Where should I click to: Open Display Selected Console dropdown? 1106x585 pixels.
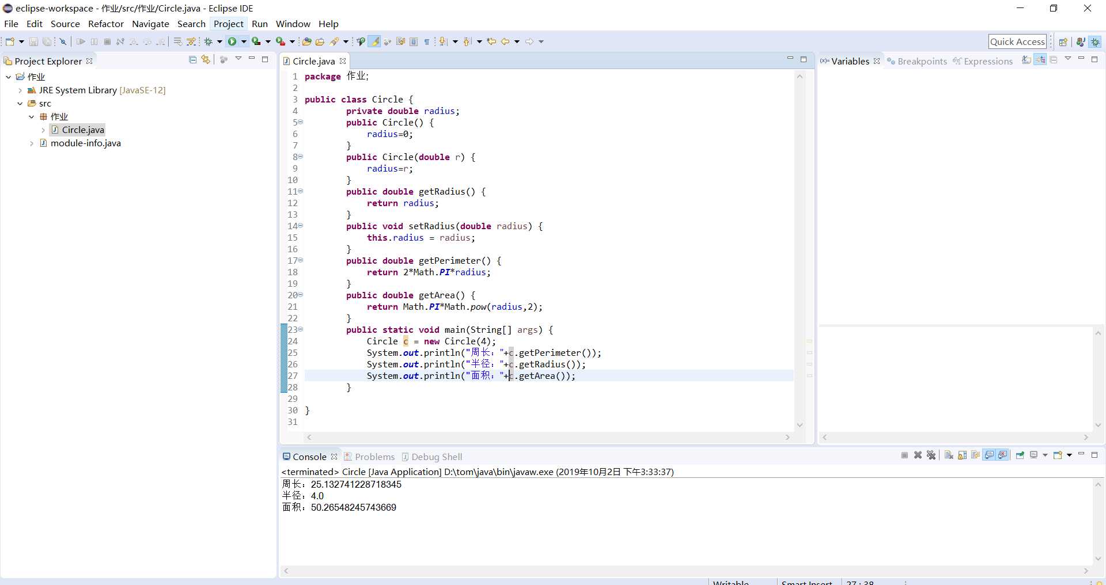(1044, 455)
